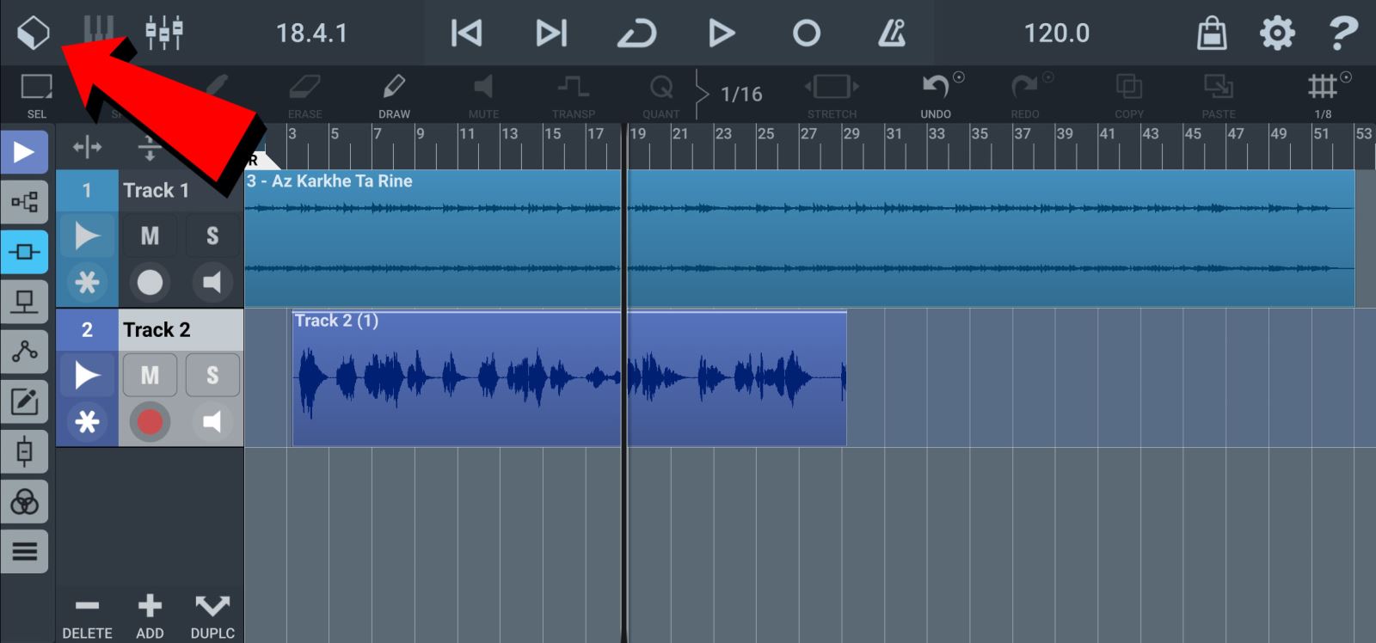Click the PASTE tool
Viewport: 1376px width, 643px height.
tap(1219, 95)
